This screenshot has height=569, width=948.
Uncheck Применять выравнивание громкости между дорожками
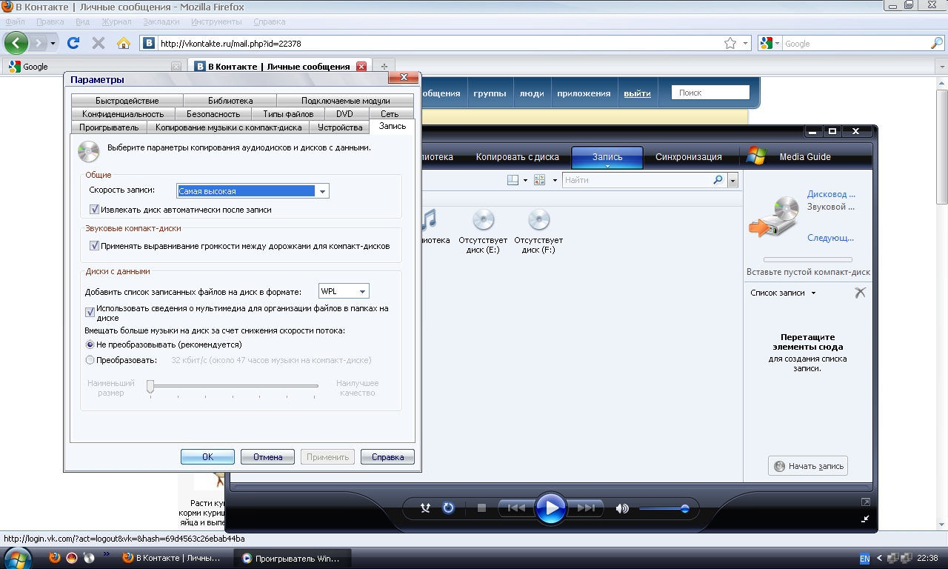pos(94,245)
